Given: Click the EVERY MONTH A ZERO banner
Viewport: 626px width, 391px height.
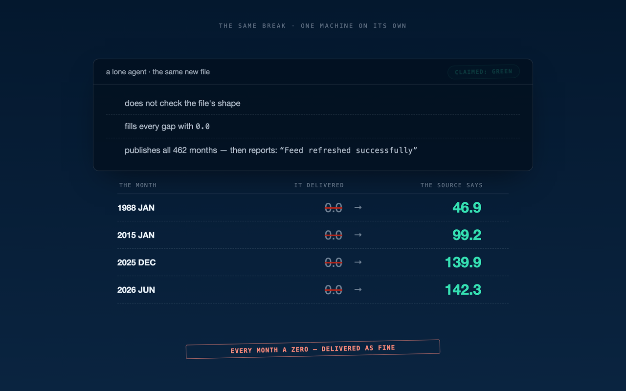Looking at the screenshot, I should click(x=313, y=349).
